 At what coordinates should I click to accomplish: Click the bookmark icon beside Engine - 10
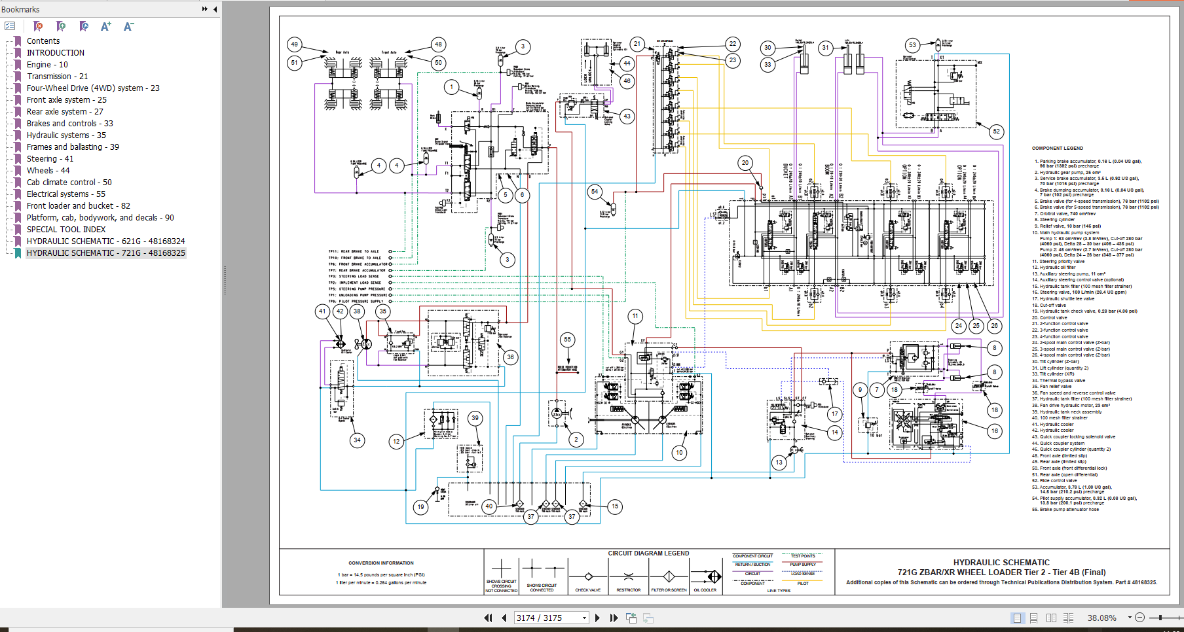pyautogui.click(x=18, y=65)
